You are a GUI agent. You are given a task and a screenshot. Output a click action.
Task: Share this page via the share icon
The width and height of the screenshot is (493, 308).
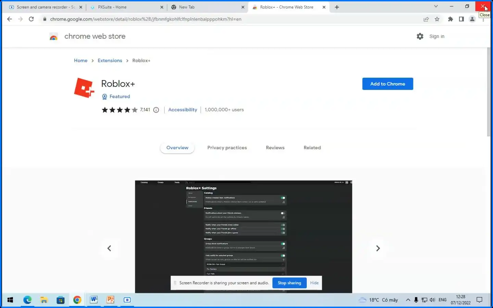426,19
